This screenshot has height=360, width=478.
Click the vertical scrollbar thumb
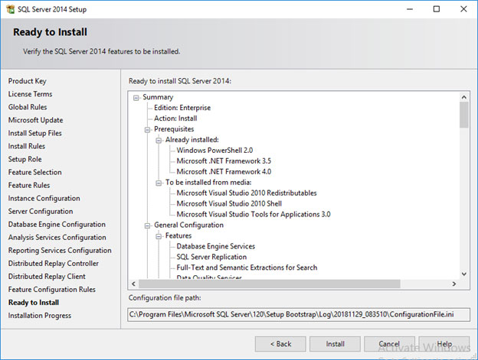pos(464,115)
